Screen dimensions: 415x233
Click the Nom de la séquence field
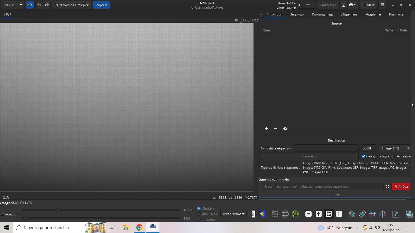(x=326, y=148)
